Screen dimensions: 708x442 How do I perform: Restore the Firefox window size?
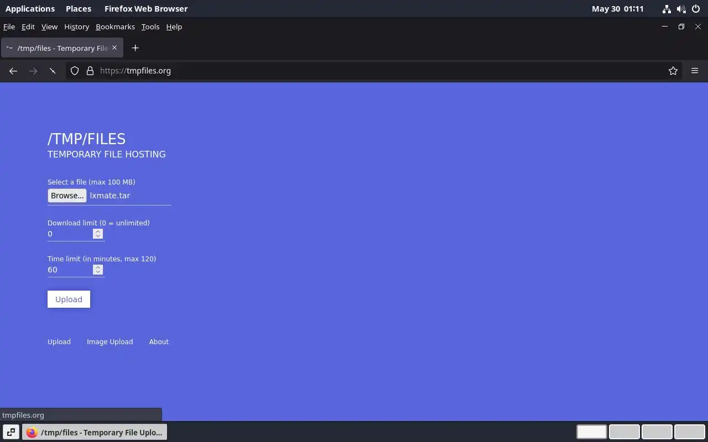[x=681, y=27]
